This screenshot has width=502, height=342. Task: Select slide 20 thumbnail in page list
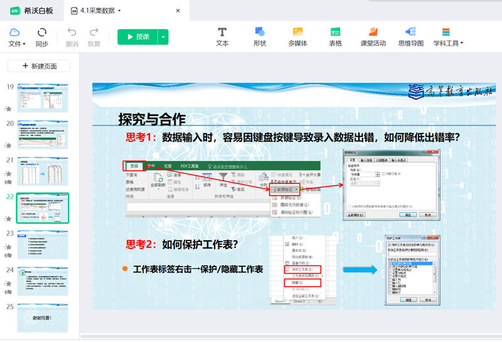point(43,135)
